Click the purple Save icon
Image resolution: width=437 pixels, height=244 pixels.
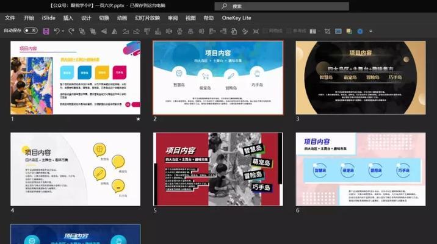[46, 31]
